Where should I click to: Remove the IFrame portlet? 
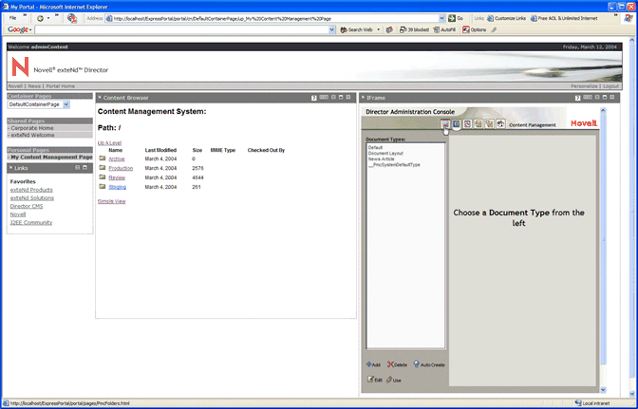click(612, 98)
